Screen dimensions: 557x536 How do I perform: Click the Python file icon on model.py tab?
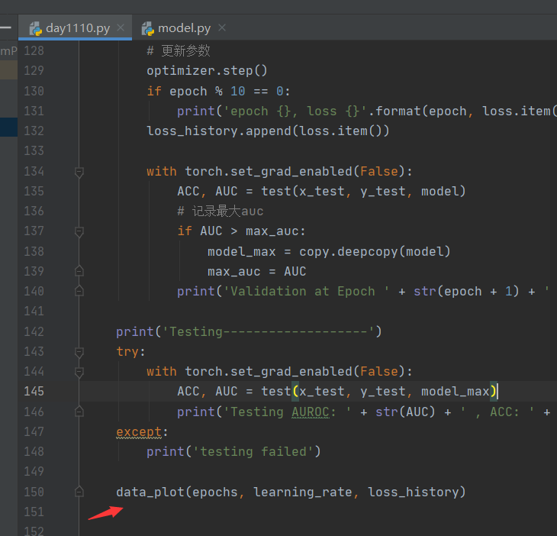[x=148, y=28]
